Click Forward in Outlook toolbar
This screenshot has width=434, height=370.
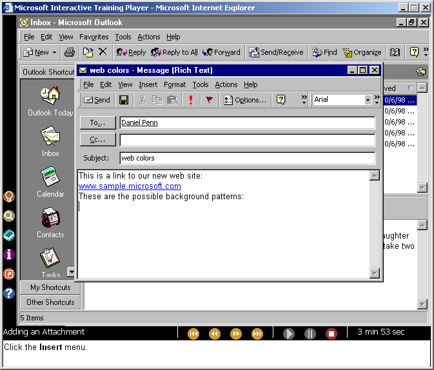tap(221, 52)
